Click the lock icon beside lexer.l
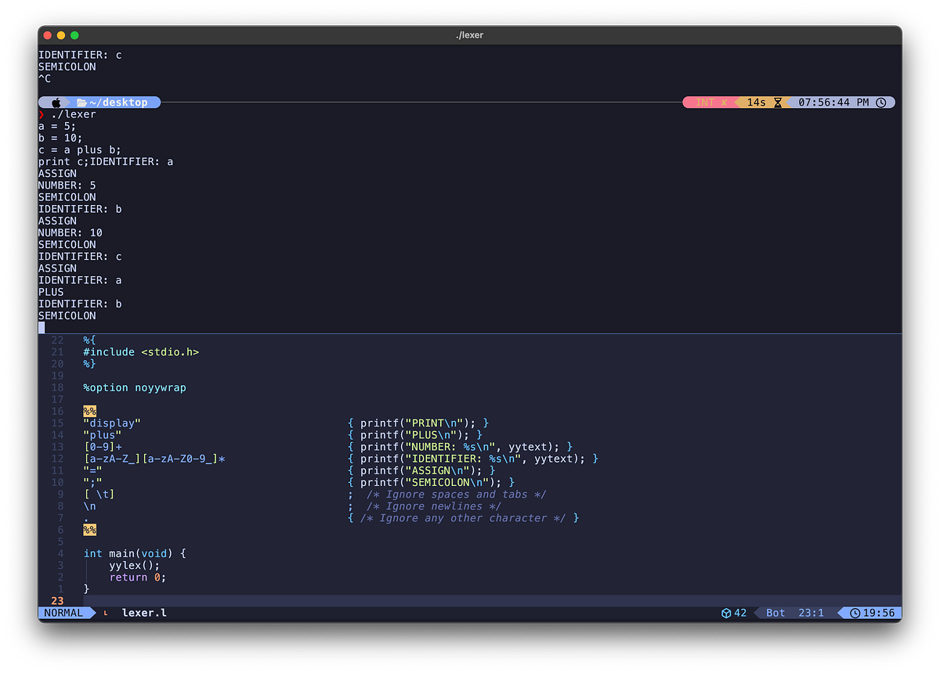 (106, 613)
